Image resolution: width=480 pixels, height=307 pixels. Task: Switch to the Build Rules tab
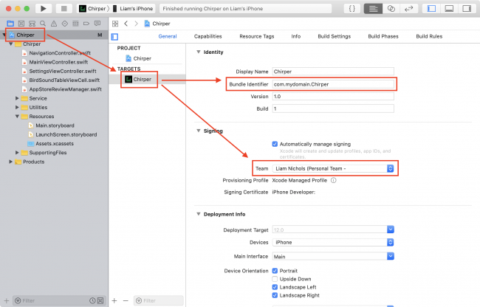pos(429,36)
